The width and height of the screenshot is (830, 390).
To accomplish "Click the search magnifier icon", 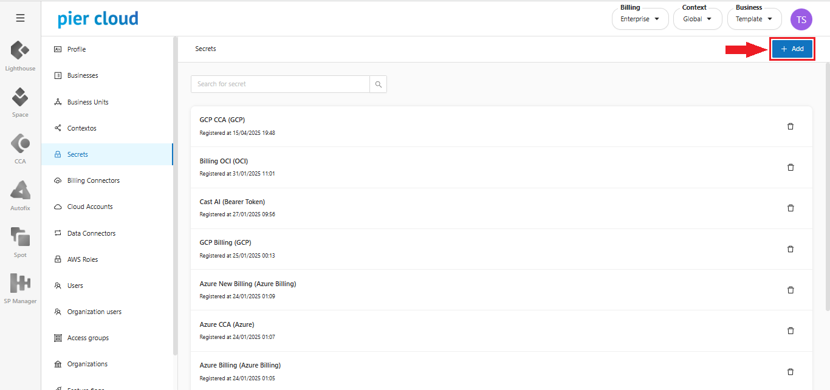I will tap(378, 84).
